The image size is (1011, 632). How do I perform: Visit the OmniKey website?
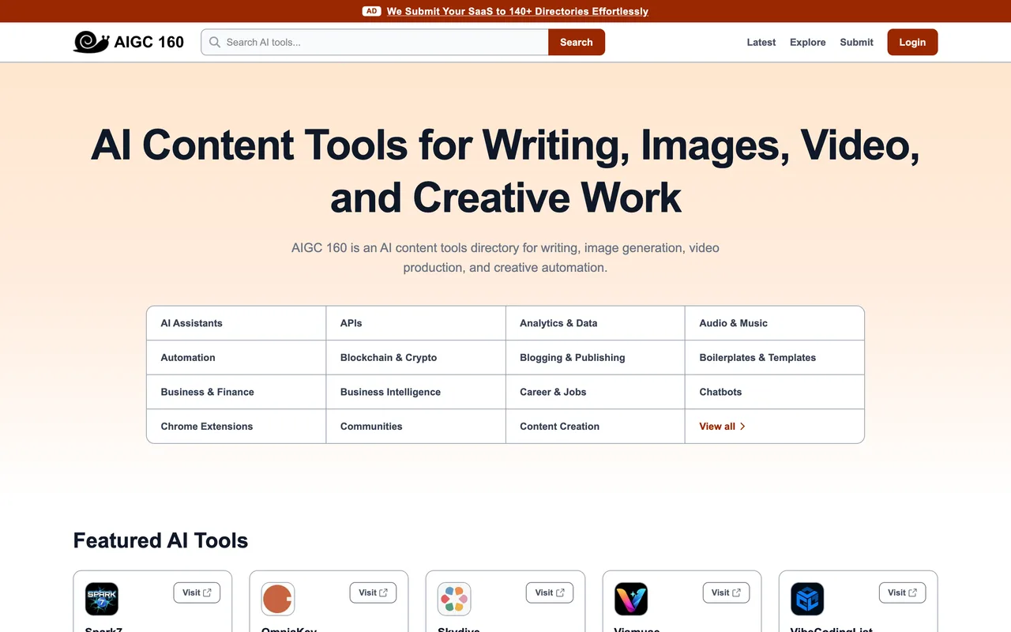373,592
